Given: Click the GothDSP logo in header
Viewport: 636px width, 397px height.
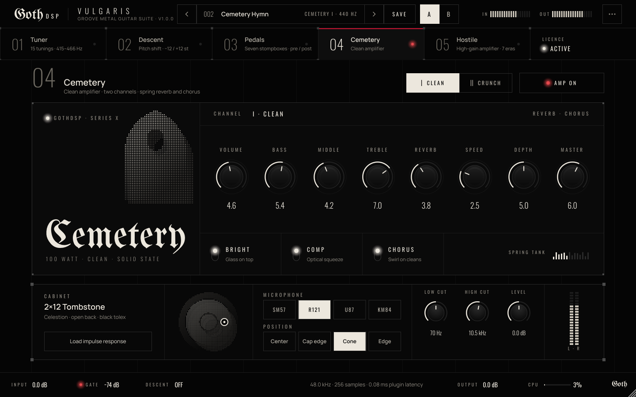Looking at the screenshot, I should pos(36,14).
